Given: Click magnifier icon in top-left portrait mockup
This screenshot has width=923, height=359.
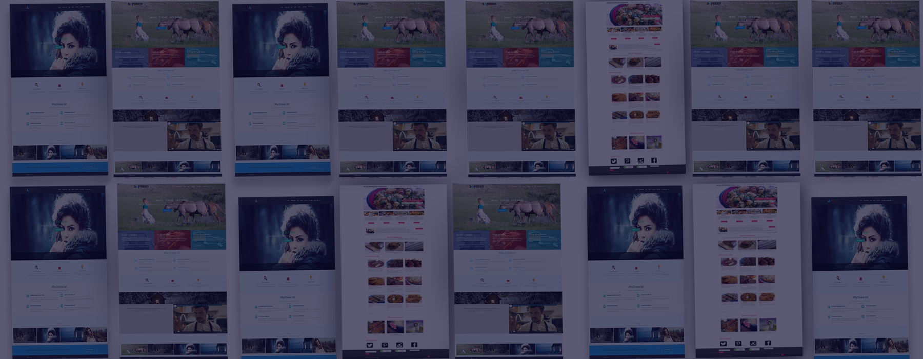Looking at the screenshot, I should [x=36, y=85].
